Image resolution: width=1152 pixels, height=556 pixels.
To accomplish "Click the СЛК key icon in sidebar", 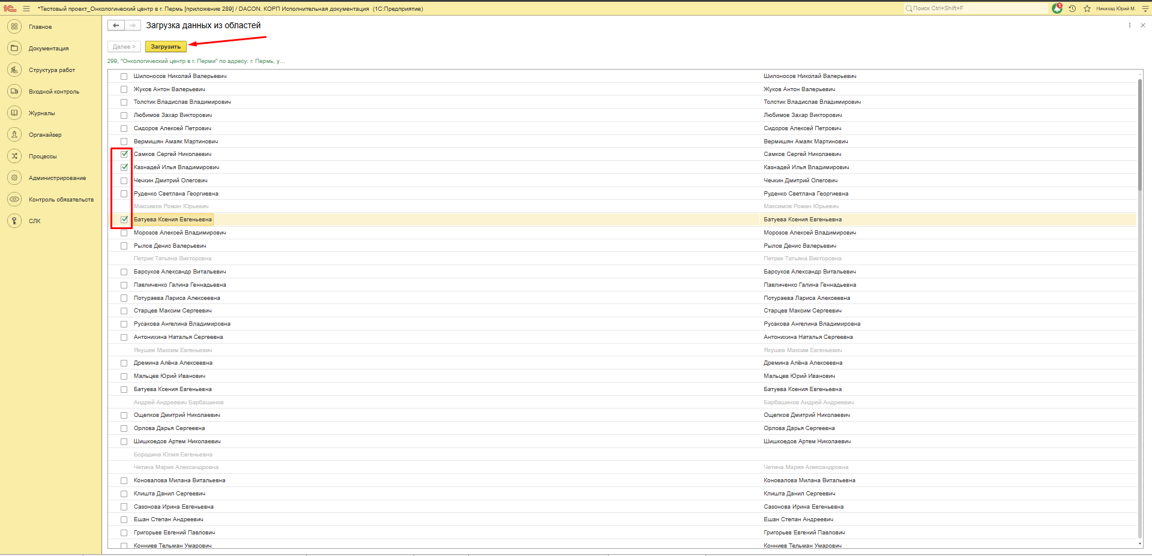I will (14, 221).
